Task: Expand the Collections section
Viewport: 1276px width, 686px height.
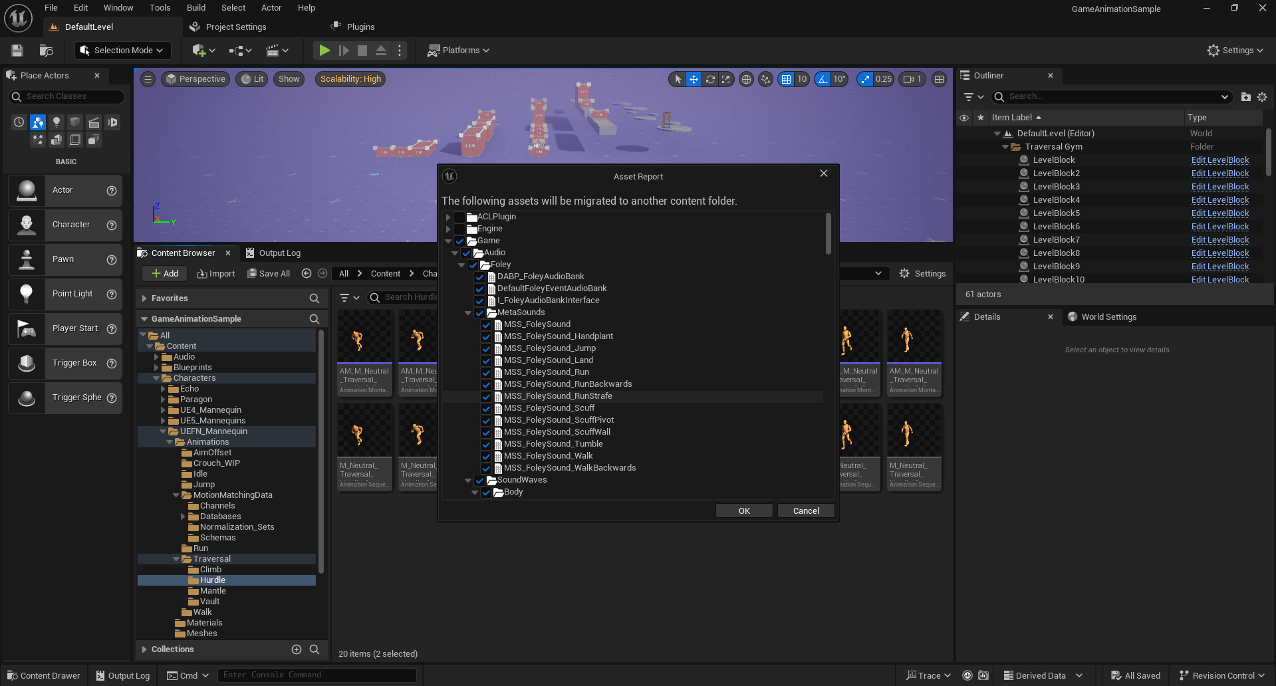Action: (144, 649)
